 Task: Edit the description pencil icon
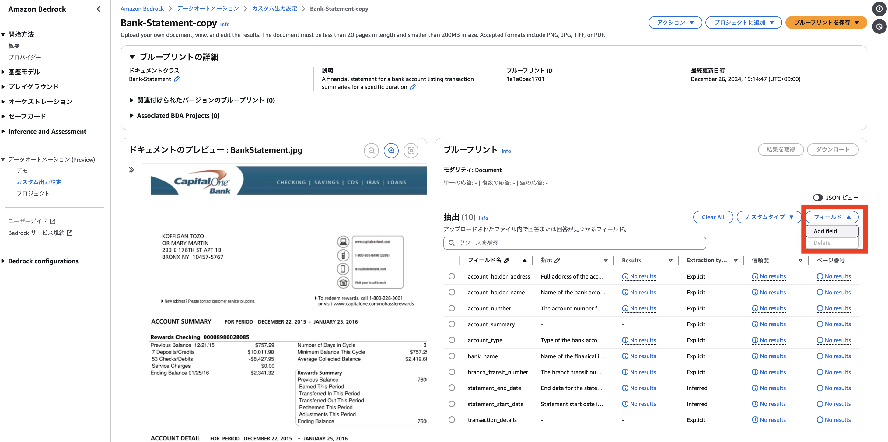pyautogui.click(x=413, y=87)
